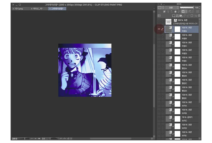Click Merge with layer below icon
This screenshot has height=143, width=212.
[188, 16]
